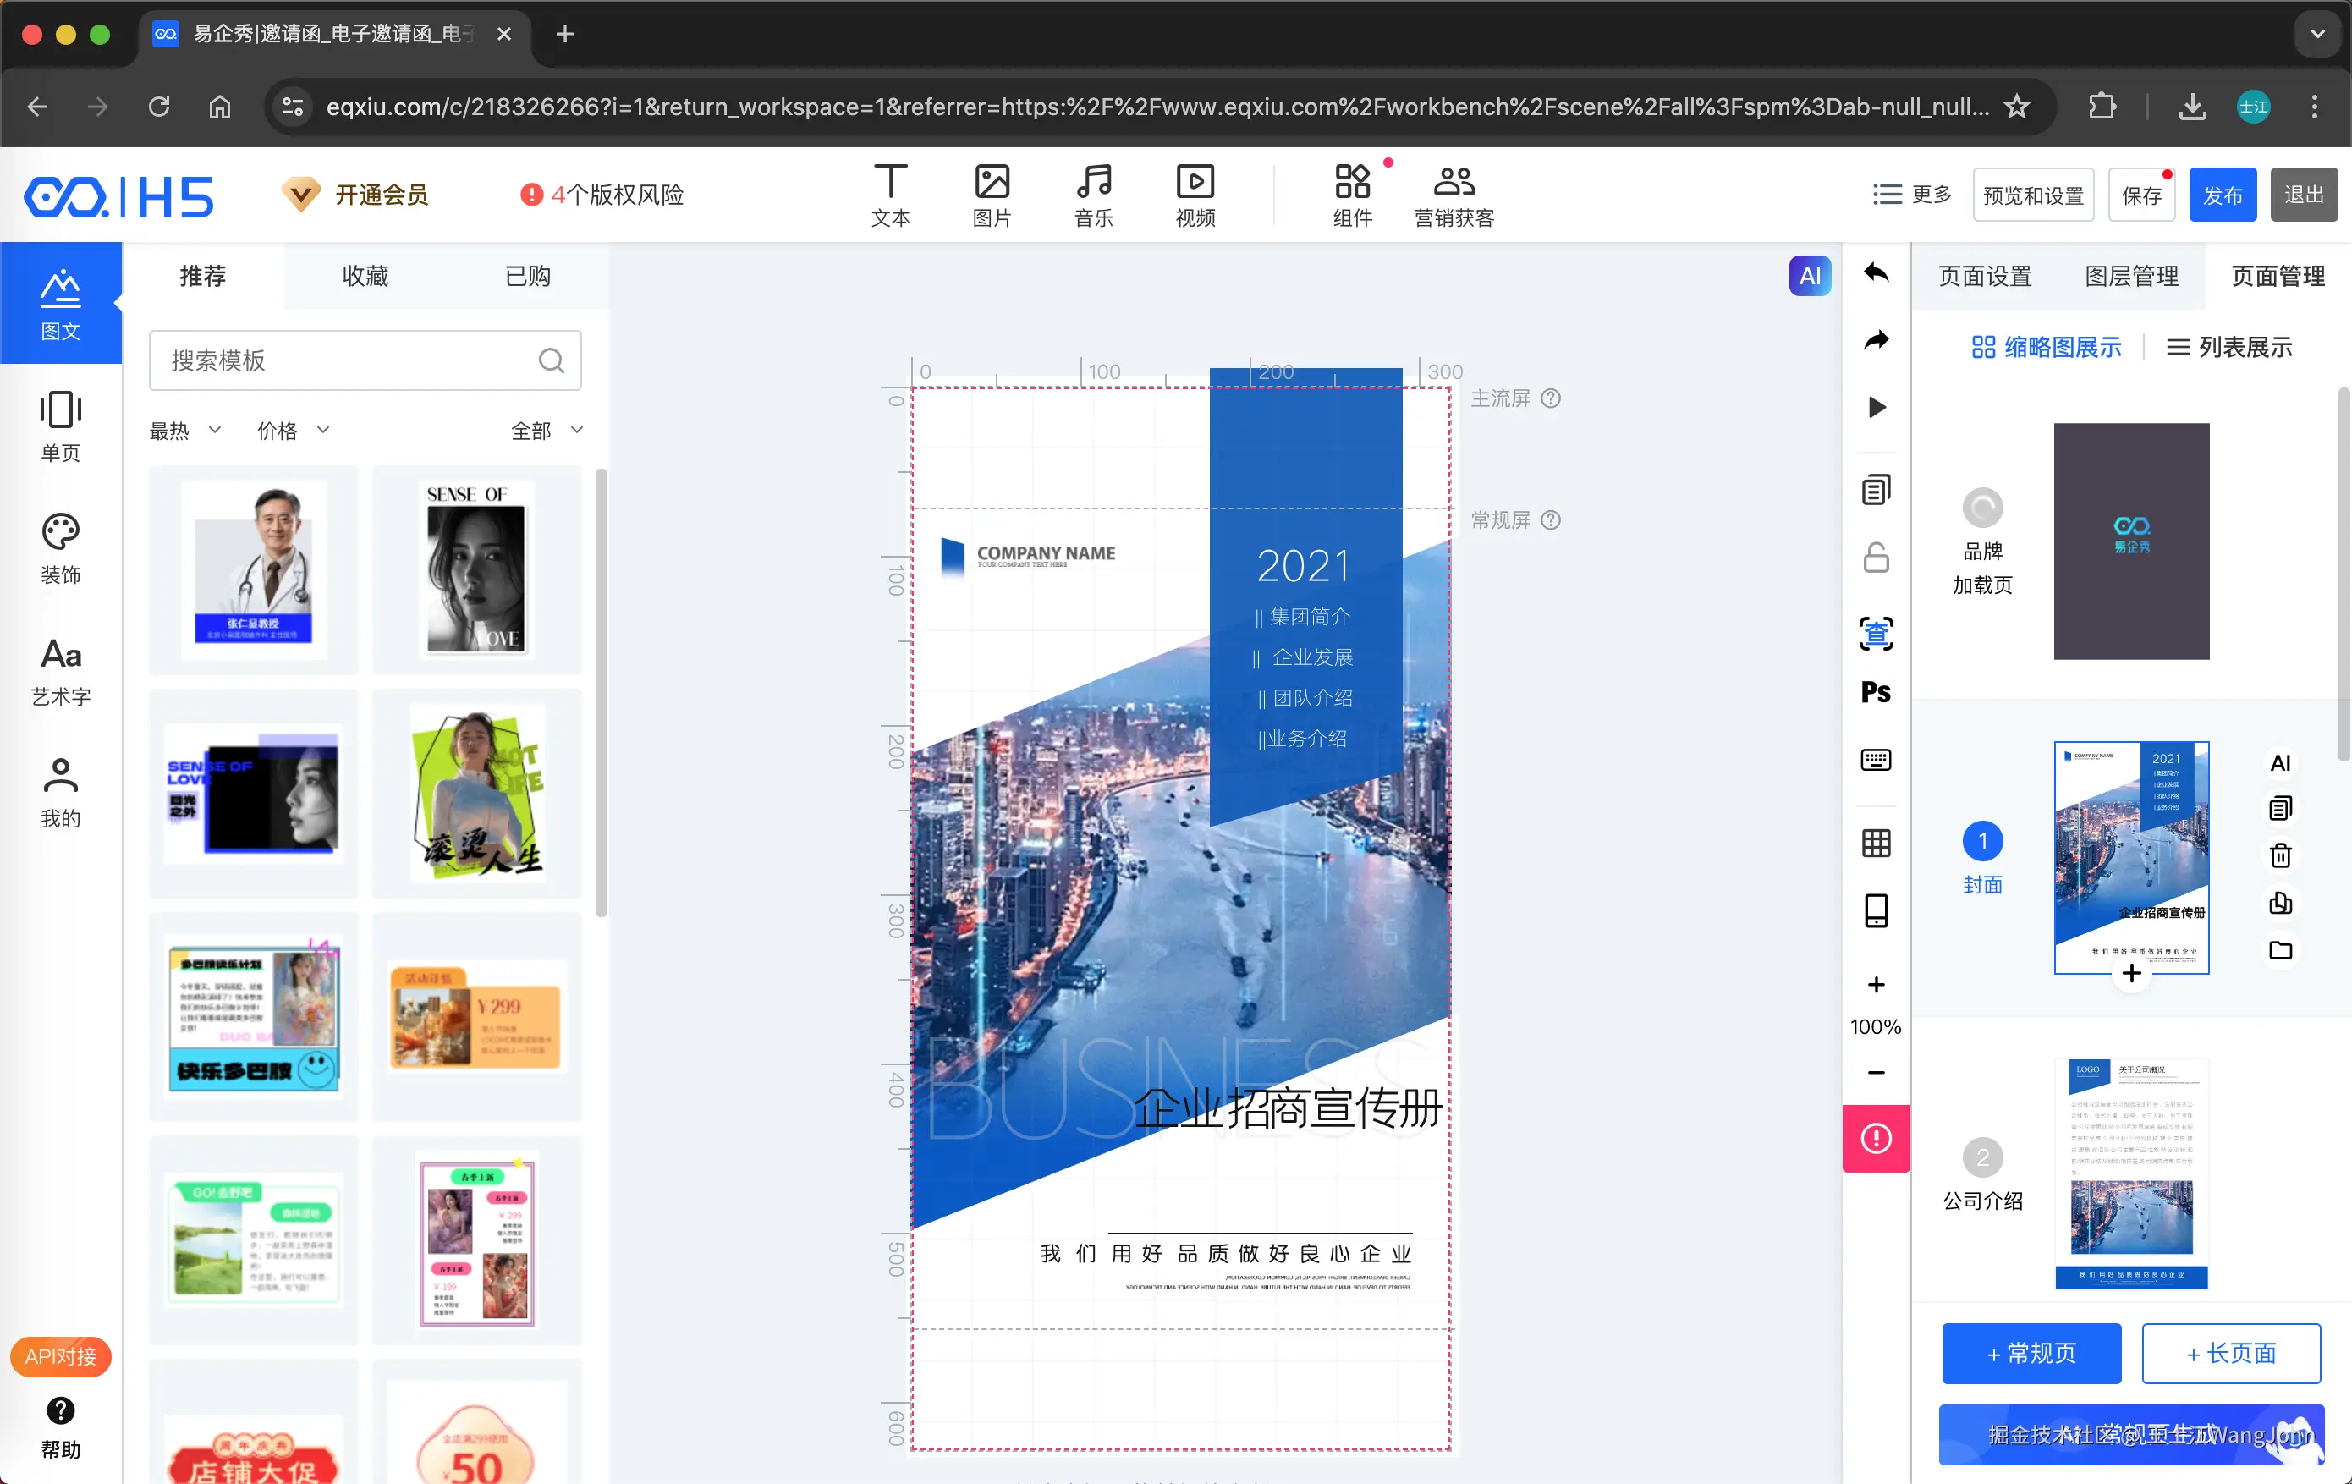Viewport: 2352px width, 1484px height.
Task: Expand the 最热 sort dropdown
Action: 184,430
